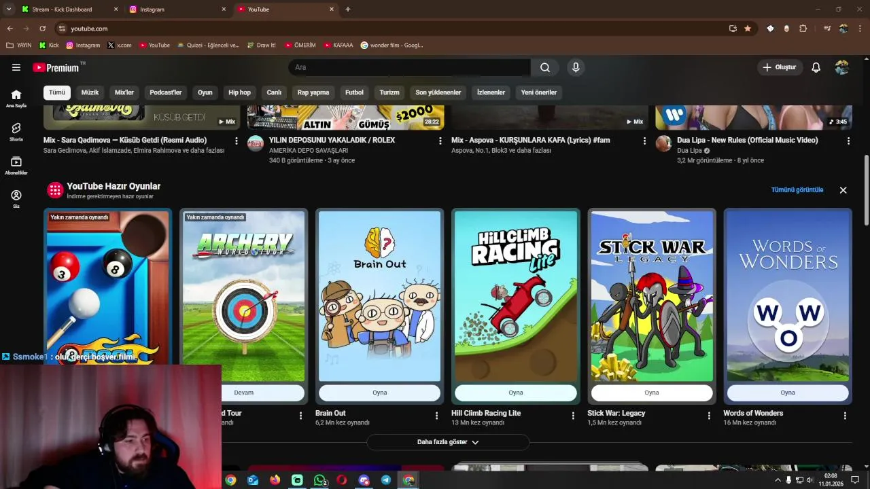Click the install app icon in address bar

tap(733, 29)
